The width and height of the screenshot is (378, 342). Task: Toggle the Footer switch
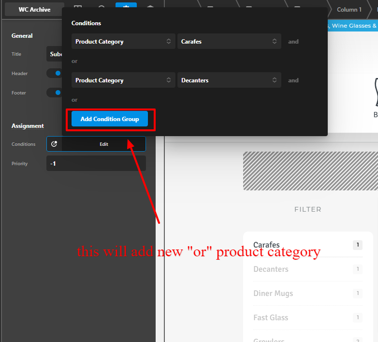click(55, 93)
